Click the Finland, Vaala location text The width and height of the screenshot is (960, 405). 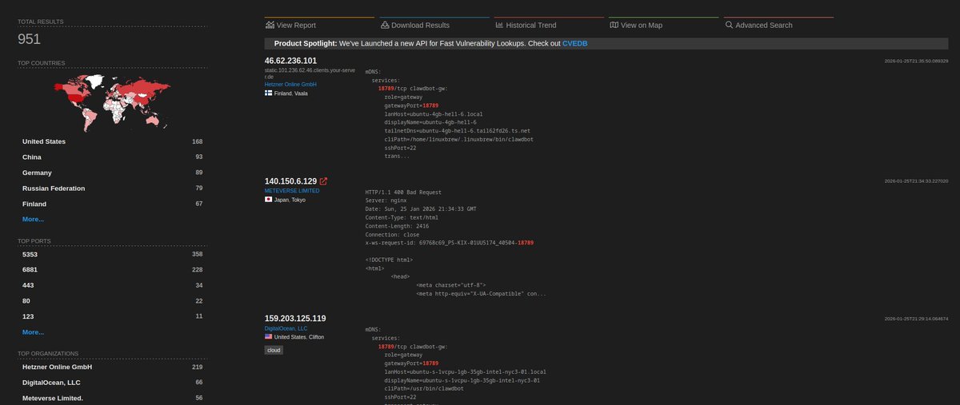(291, 93)
